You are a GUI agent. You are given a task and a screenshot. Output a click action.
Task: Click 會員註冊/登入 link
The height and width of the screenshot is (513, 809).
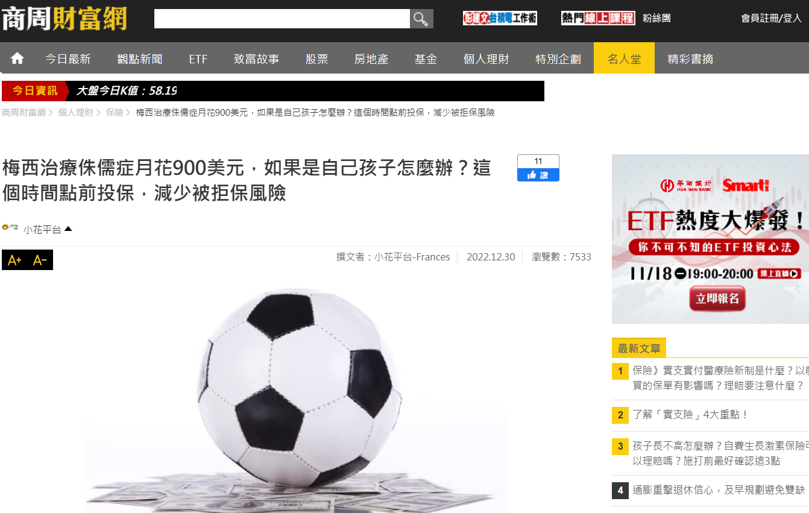(x=771, y=18)
